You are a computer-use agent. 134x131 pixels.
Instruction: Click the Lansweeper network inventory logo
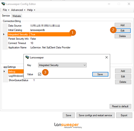pyautogui.click(x=68, y=125)
